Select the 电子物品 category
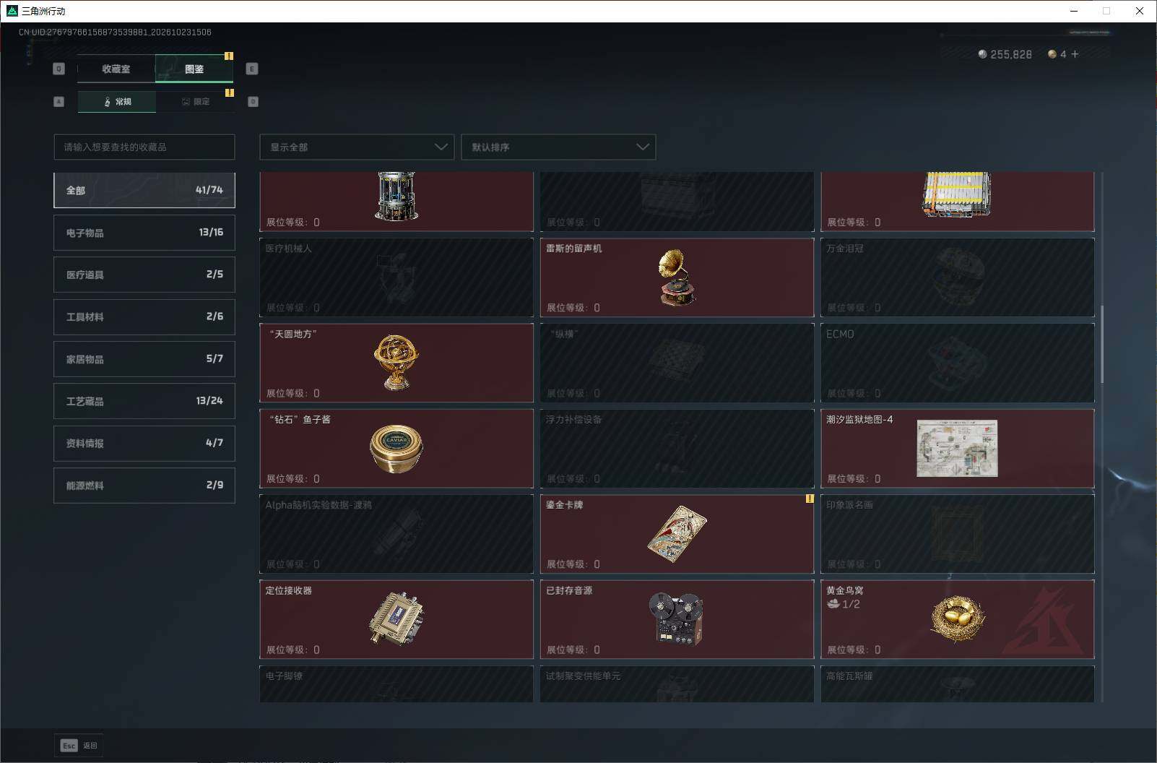The image size is (1157, 763). (144, 233)
